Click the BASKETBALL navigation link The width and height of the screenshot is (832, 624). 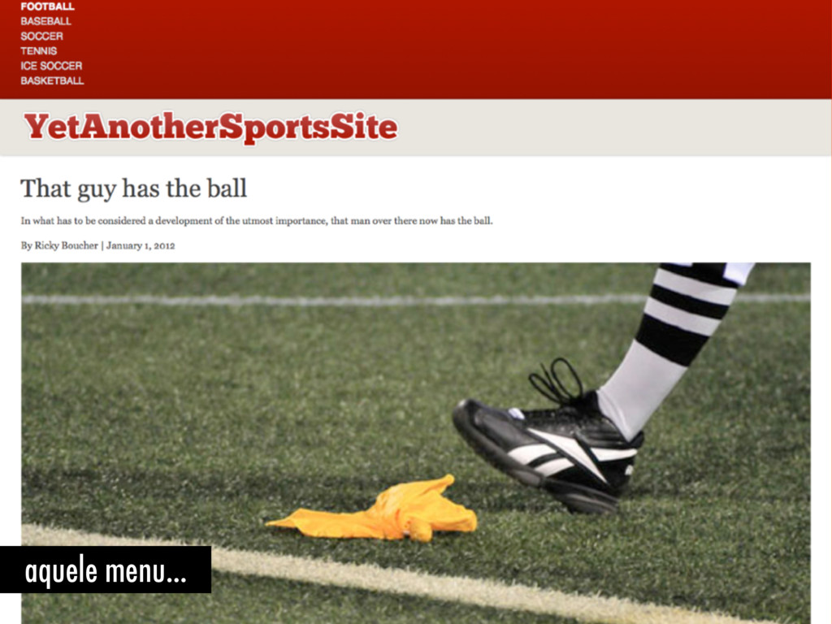52,80
